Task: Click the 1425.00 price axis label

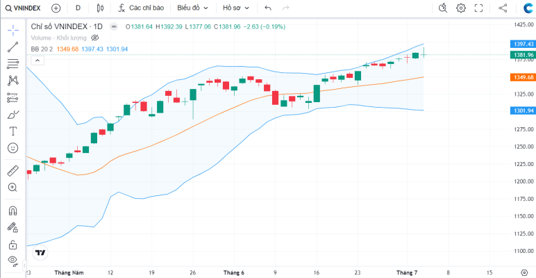Action: [x=524, y=24]
